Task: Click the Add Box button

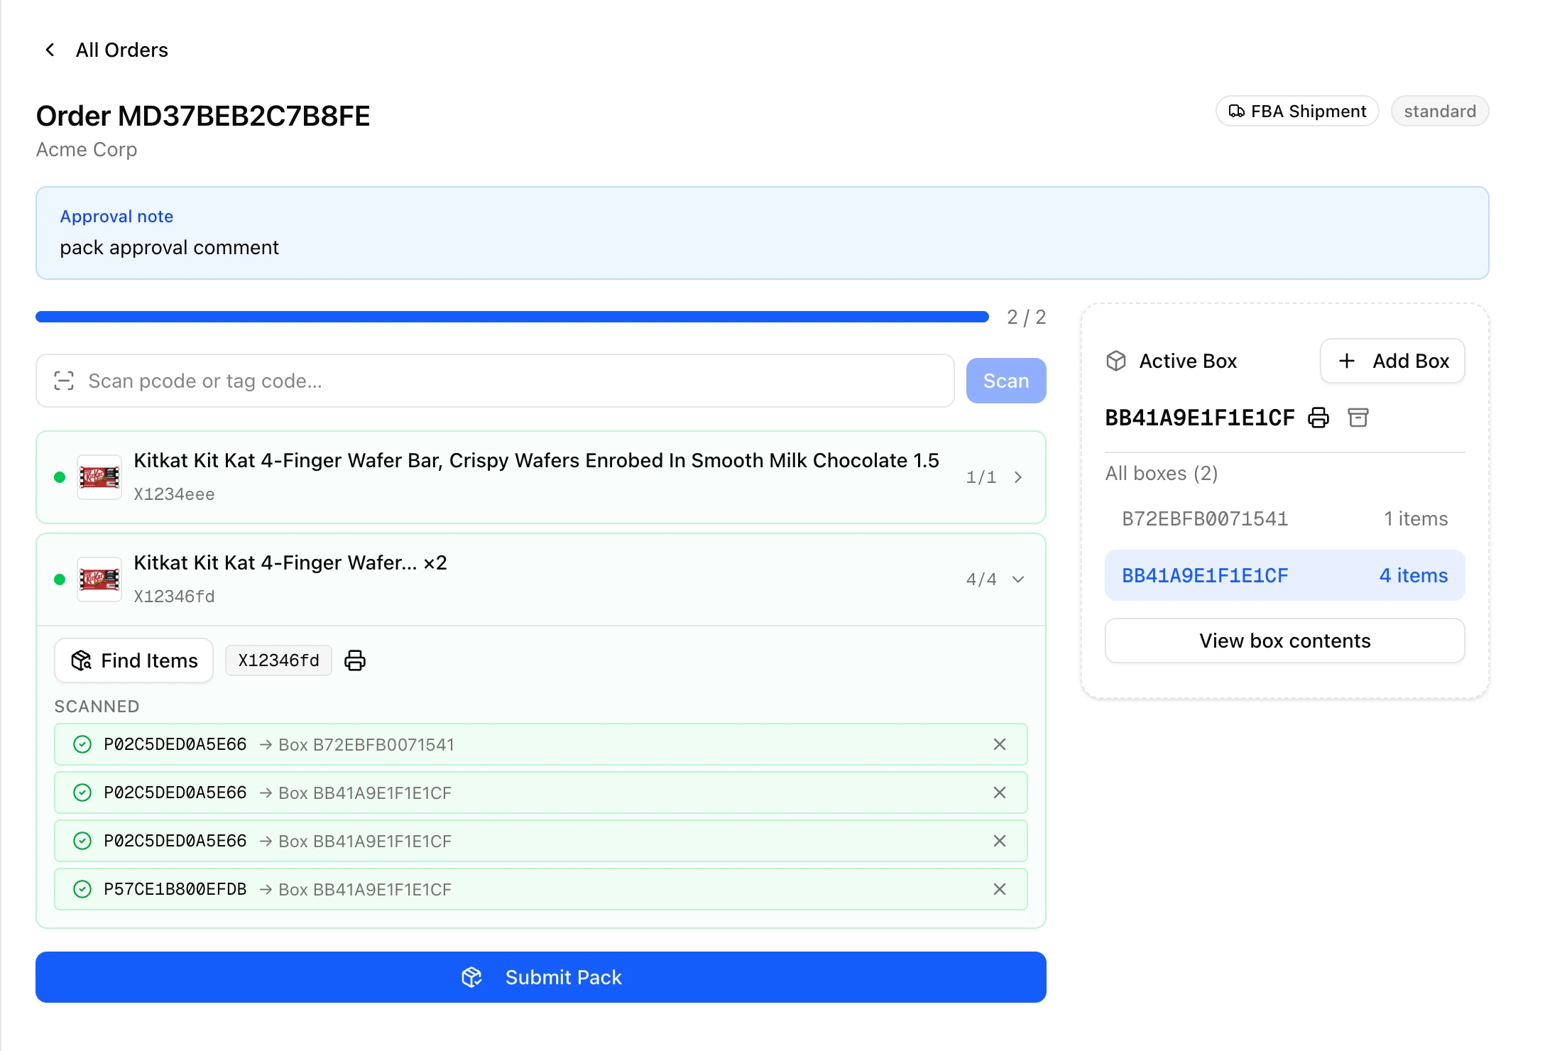Action: [x=1392, y=361]
